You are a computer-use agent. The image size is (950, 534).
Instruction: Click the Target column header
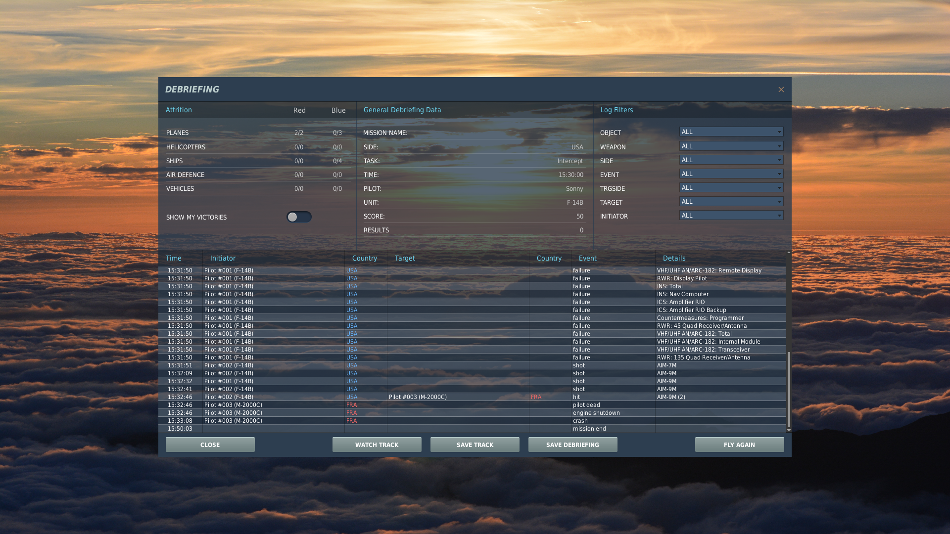[x=405, y=258]
